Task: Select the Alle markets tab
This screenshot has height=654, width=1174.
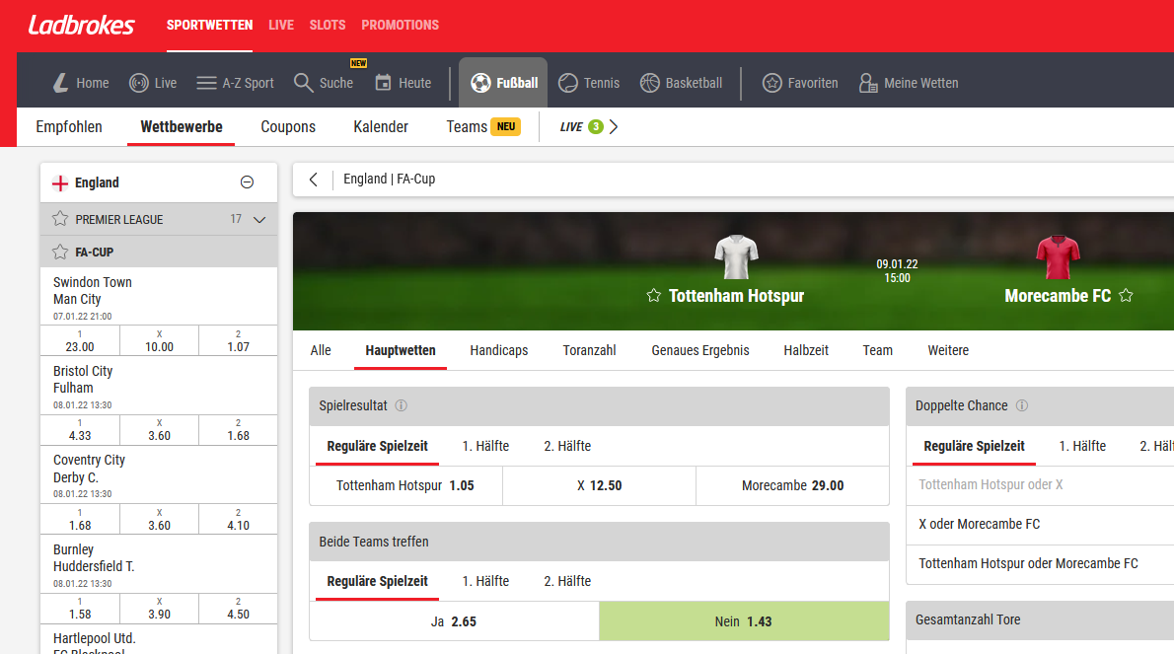Action: click(x=321, y=350)
